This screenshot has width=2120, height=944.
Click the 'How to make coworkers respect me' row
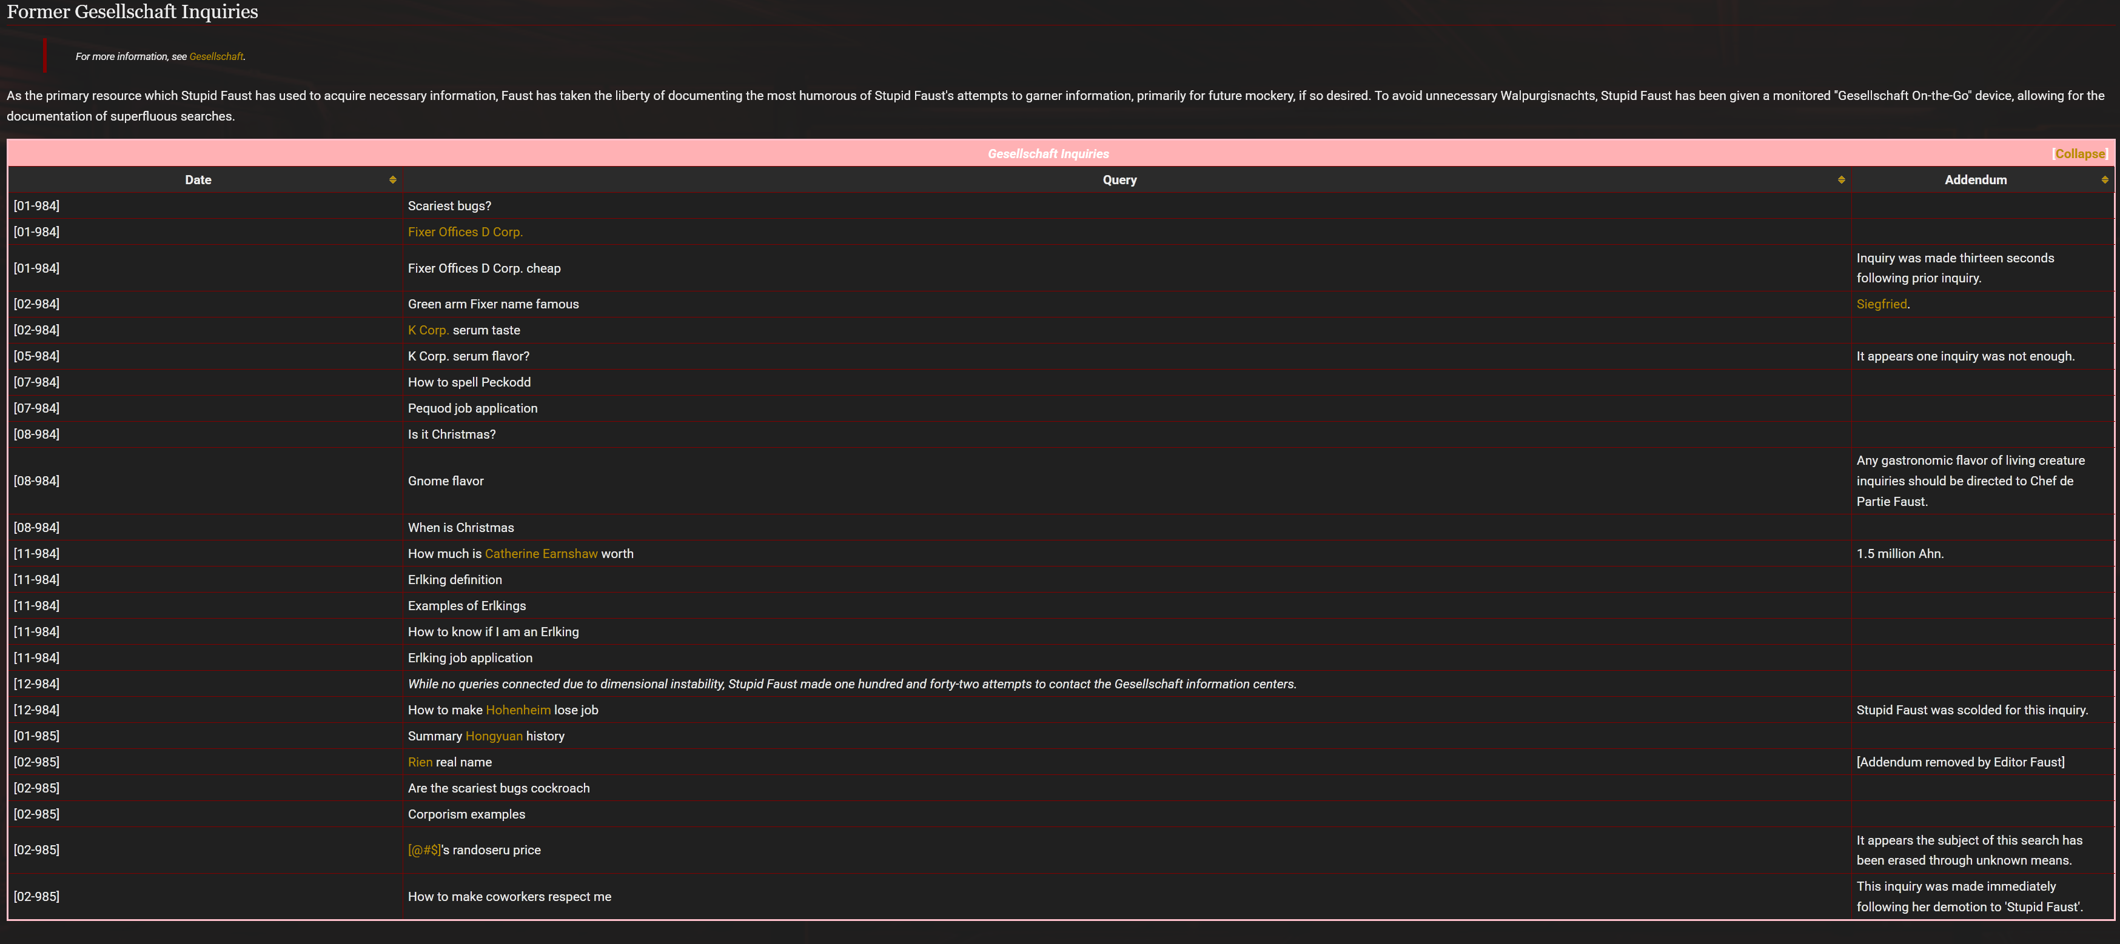coord(509,896)
